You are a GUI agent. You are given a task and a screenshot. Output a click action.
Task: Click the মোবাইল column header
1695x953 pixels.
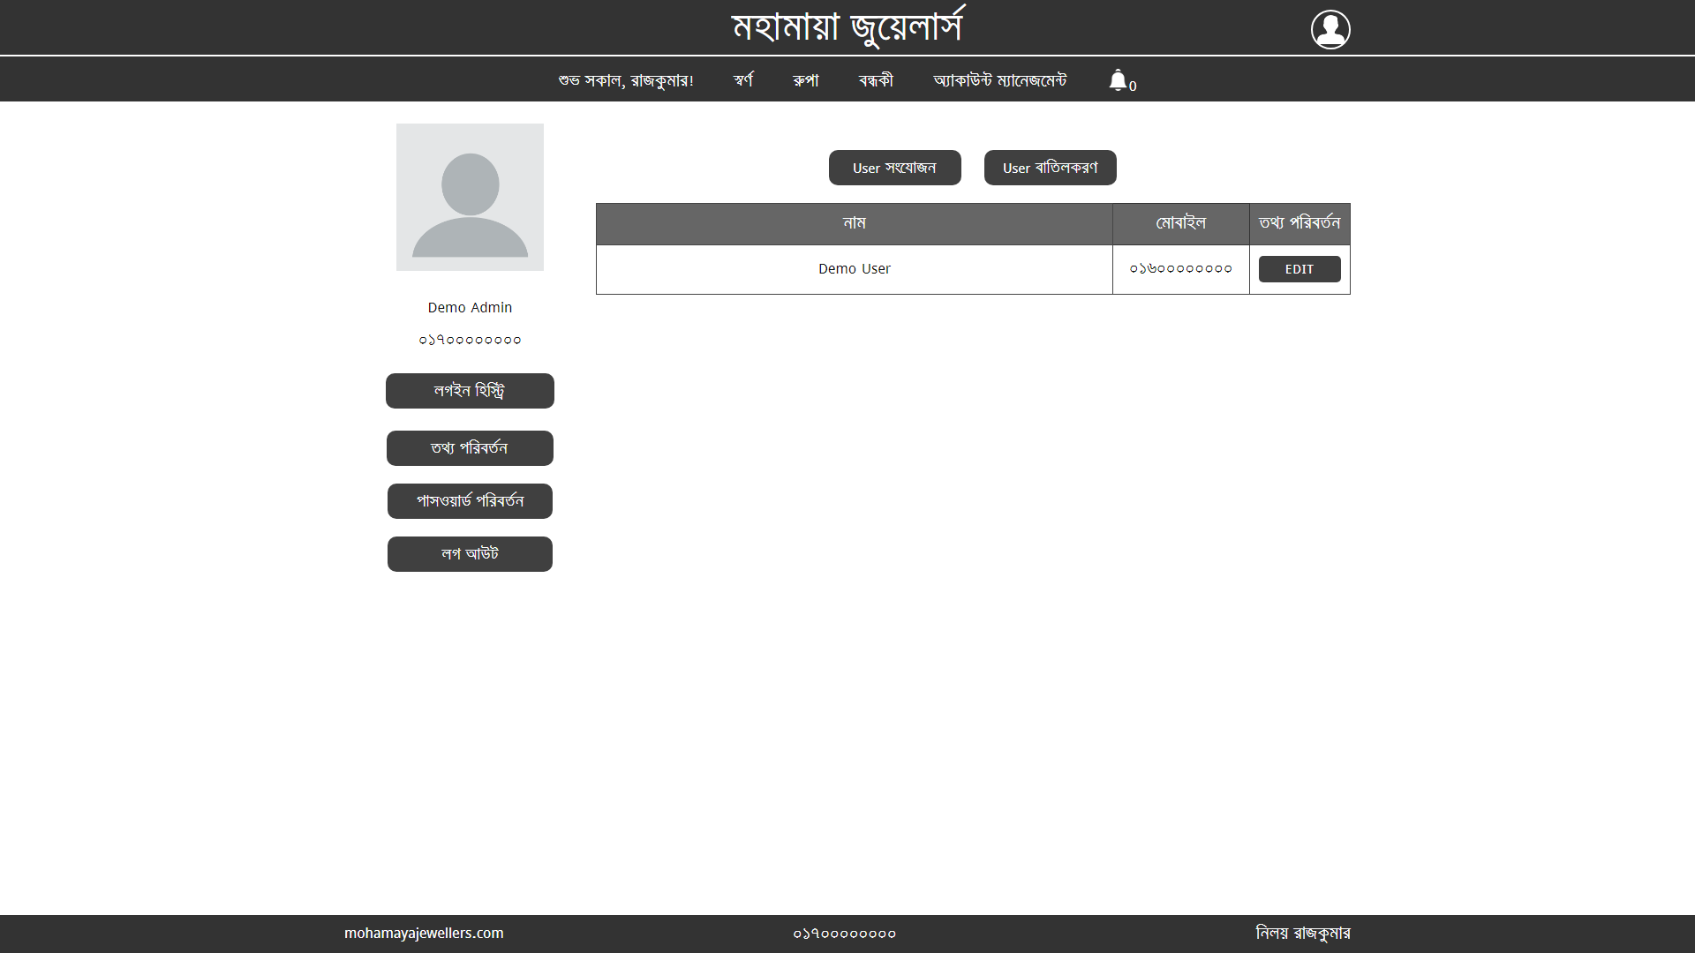[1180, 223]
